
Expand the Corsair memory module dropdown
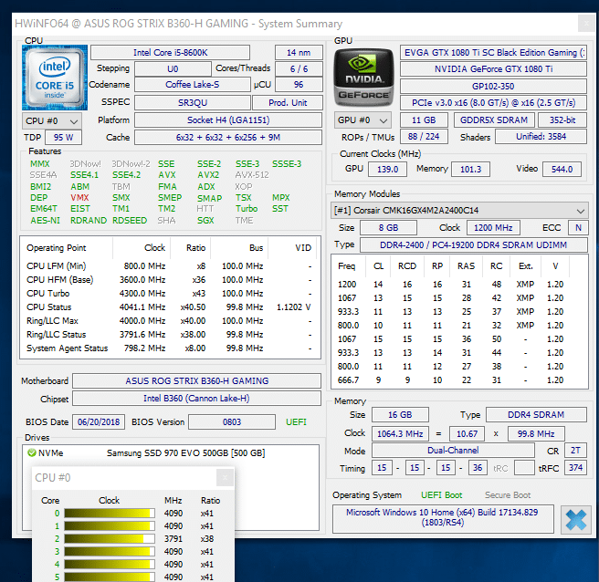459,211
